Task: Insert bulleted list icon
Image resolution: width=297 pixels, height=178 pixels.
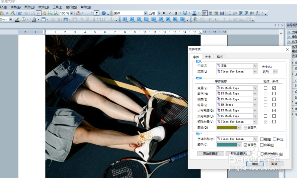Action: click(x=229, y=13)
